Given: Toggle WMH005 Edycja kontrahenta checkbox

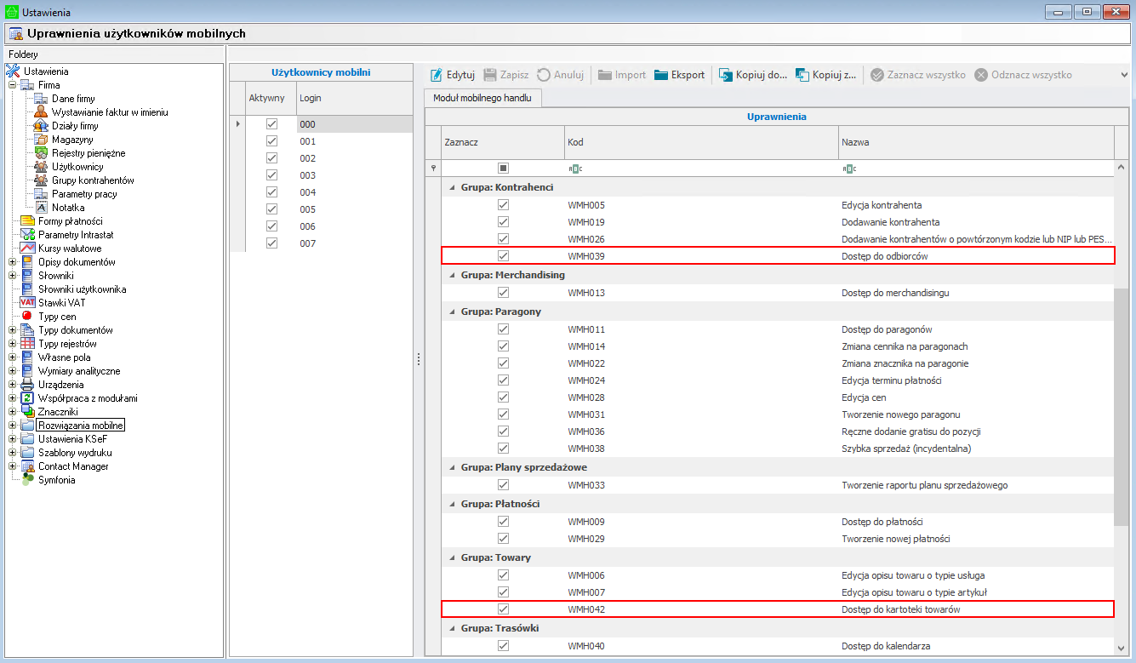Looking at the screenshot, I should (x=503, y=205).
